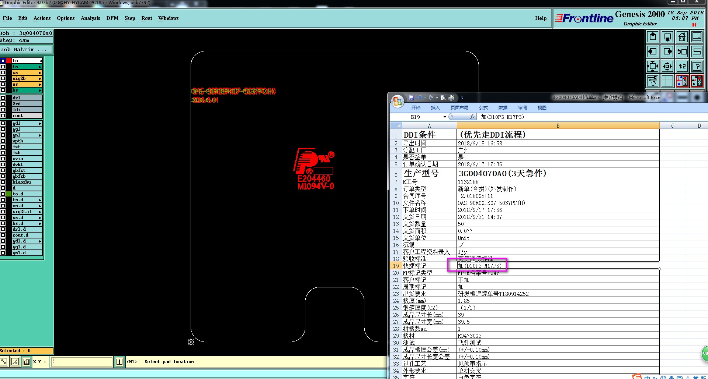Click the red color swatch of layer 'to'
The height and width of the screenshot is (379, 708).
click(9, 61)
